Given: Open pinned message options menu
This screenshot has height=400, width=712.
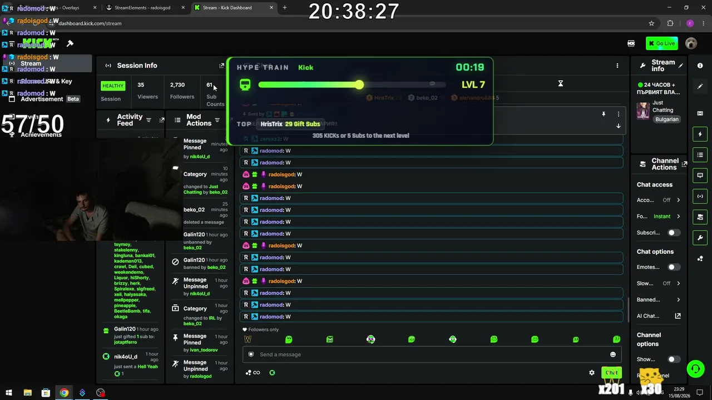Looking at the screenshot, I should pyautogui.click(x=618, y=114).
